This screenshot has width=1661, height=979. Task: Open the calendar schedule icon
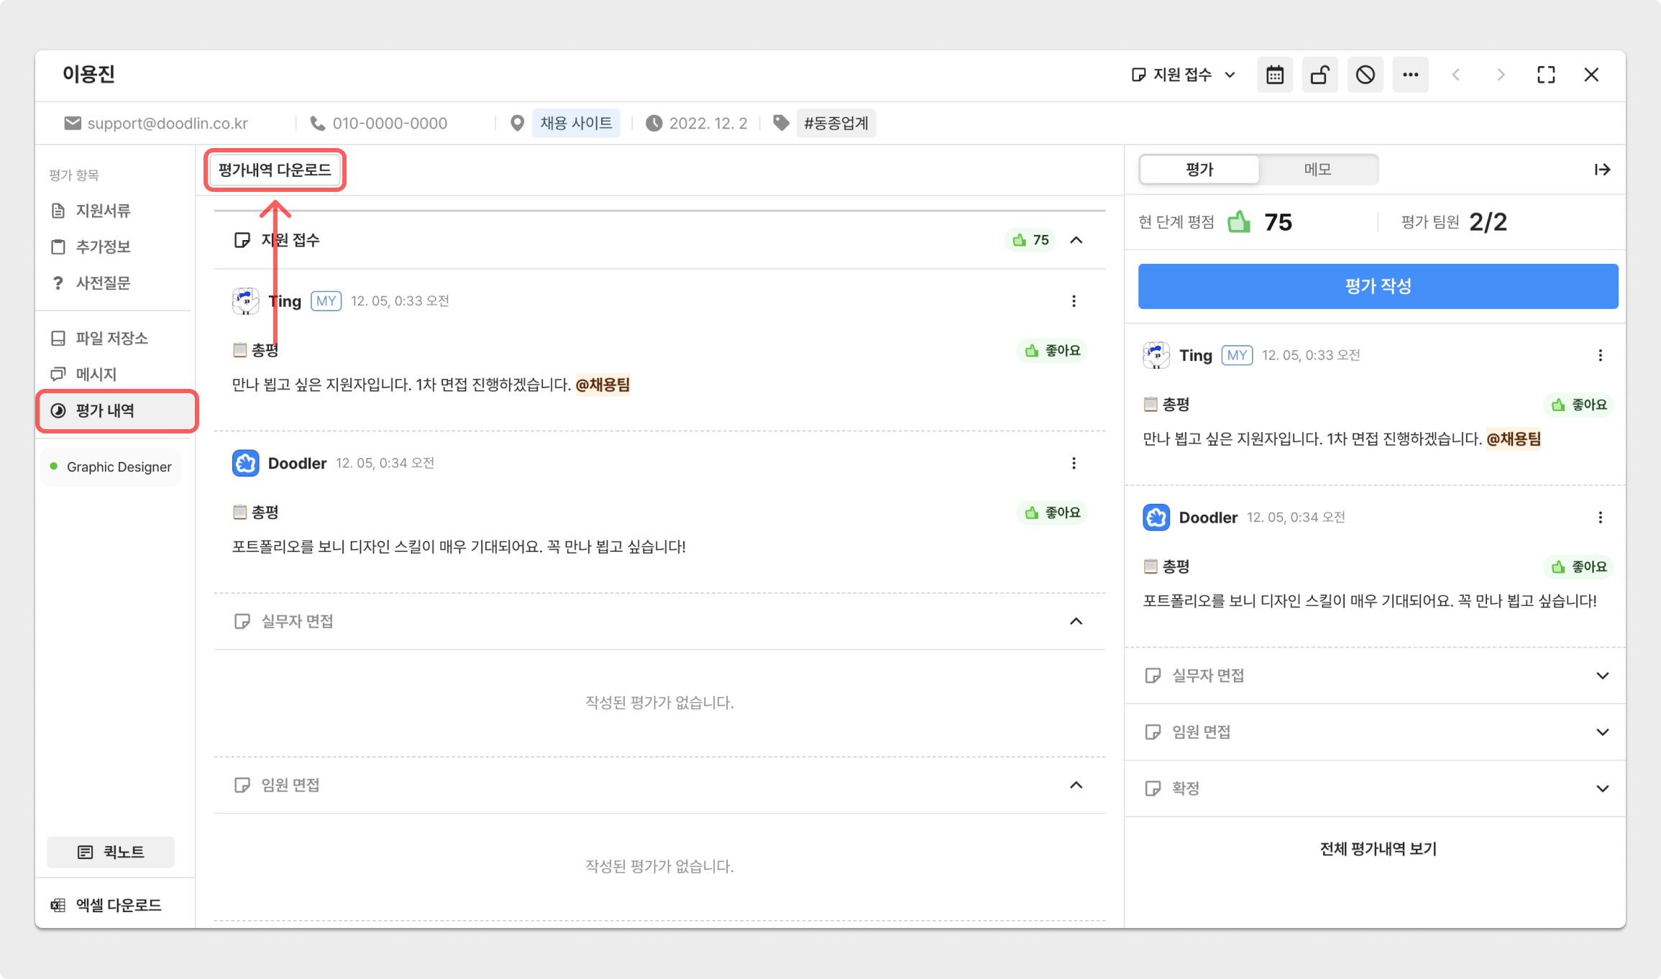click(1275, 75)
